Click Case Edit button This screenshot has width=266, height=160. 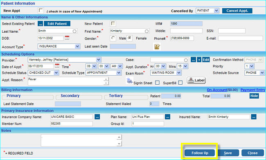click(206, 60)
